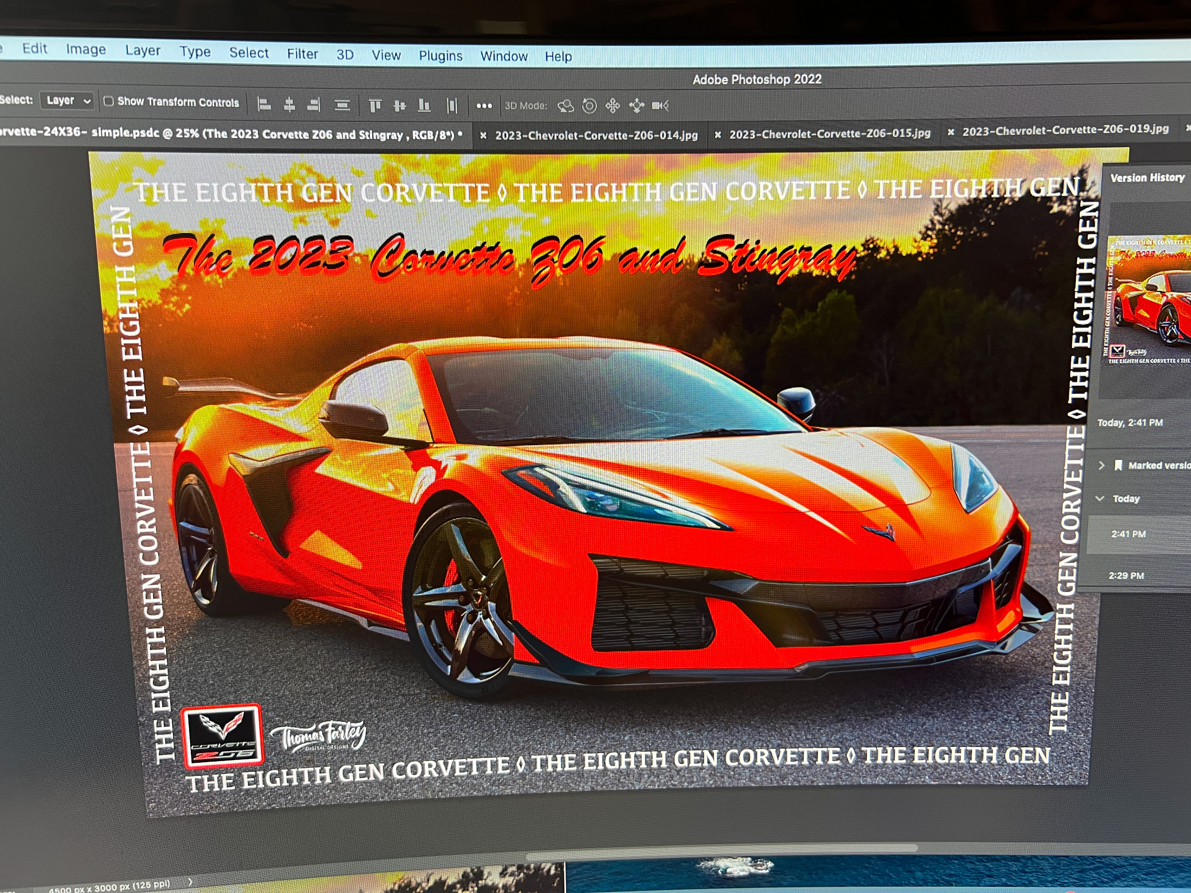
Task: Select the 3D Zoom video camera icon
Action: (x=660, y=105)
